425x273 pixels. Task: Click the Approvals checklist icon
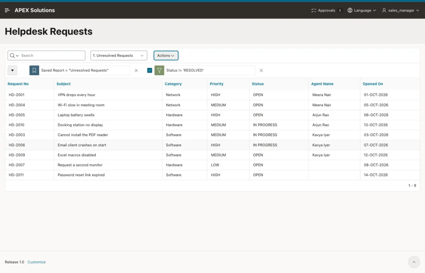(x=314, y=10)
